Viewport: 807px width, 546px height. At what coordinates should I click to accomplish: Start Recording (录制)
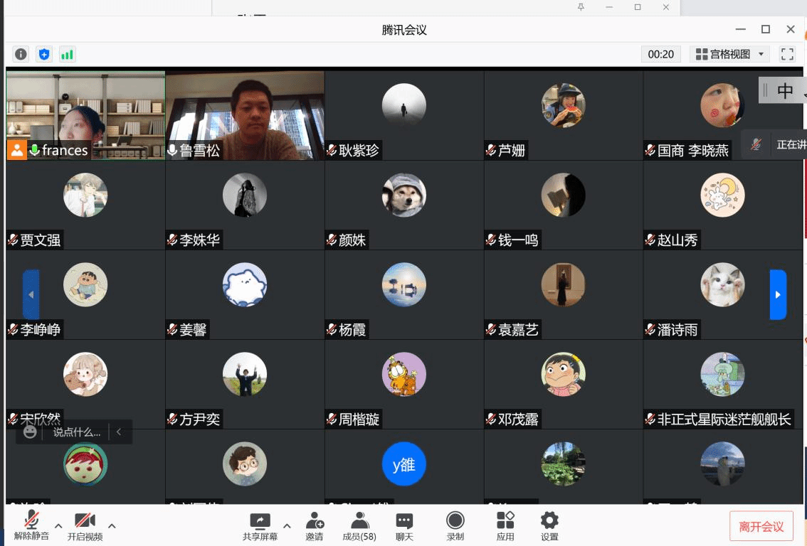coord(455,526)
